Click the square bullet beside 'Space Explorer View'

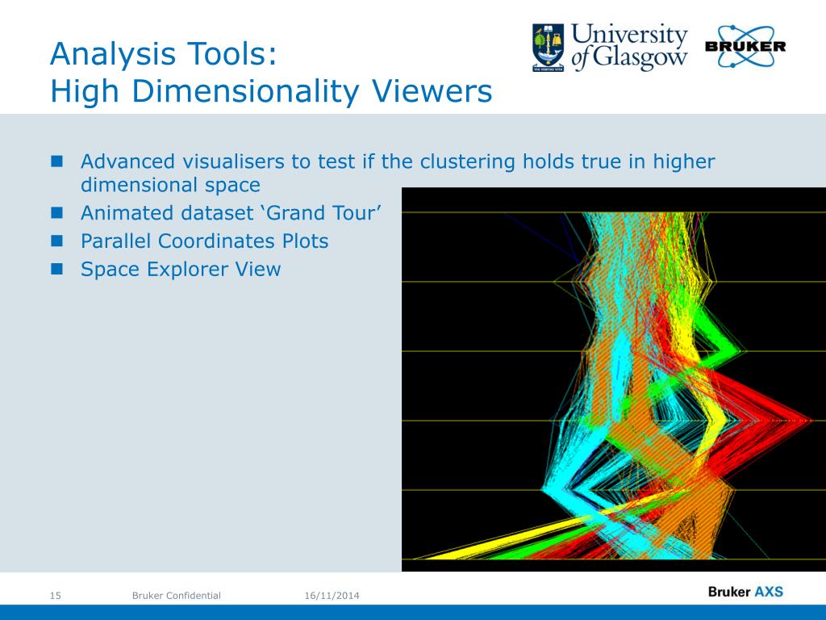(57, 270)
